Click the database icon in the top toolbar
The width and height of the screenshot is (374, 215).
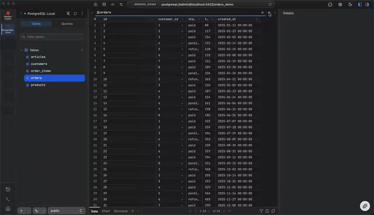coord(104,5)
